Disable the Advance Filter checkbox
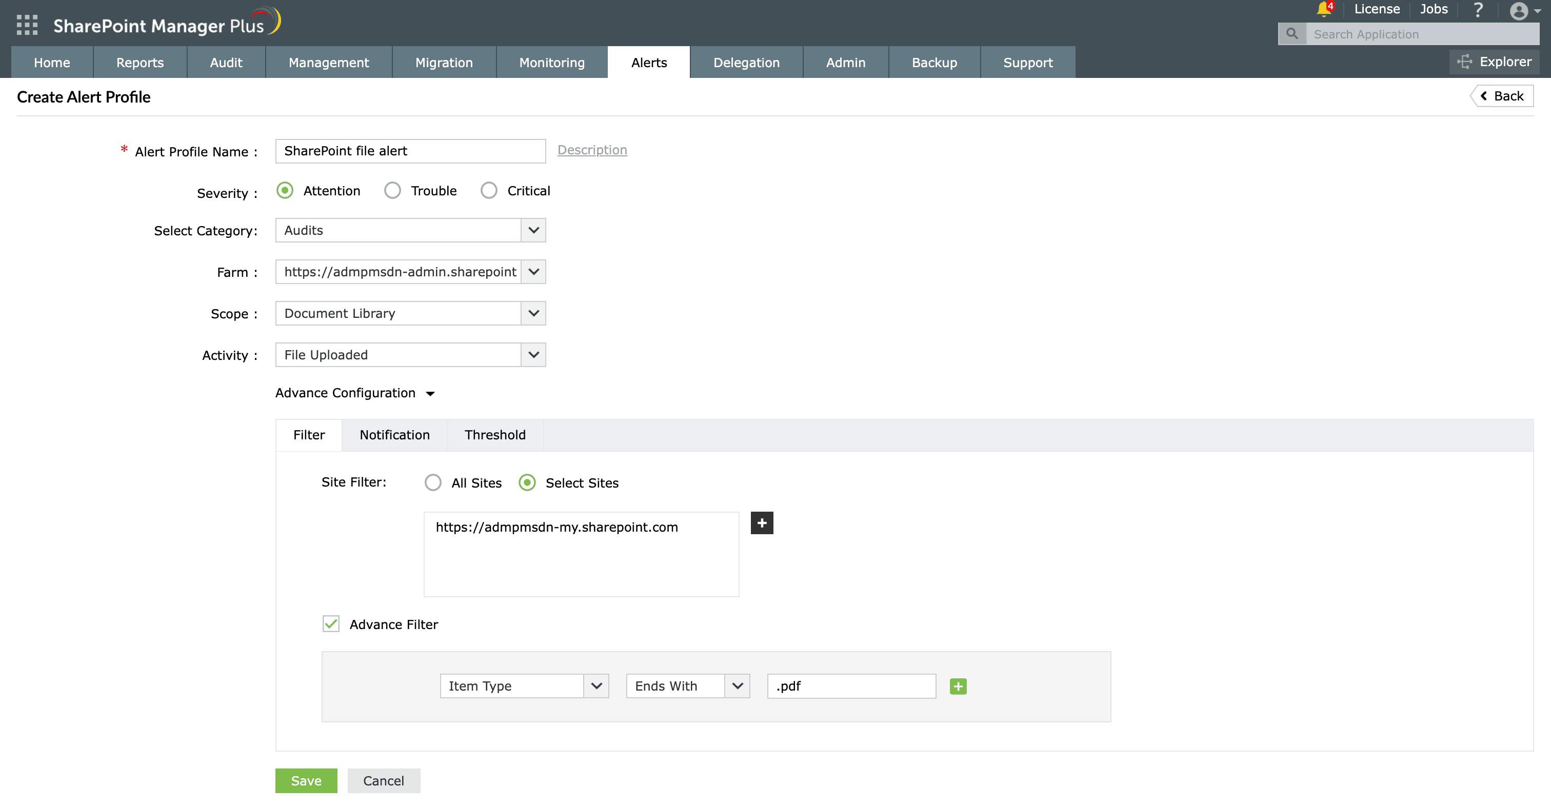1551x809 pixels. pyautogui.click(x=330, y=624)
